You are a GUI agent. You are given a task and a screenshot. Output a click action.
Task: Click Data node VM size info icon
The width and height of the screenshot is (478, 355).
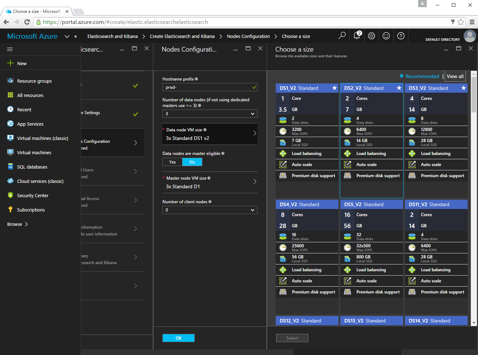tap(205, 130)
